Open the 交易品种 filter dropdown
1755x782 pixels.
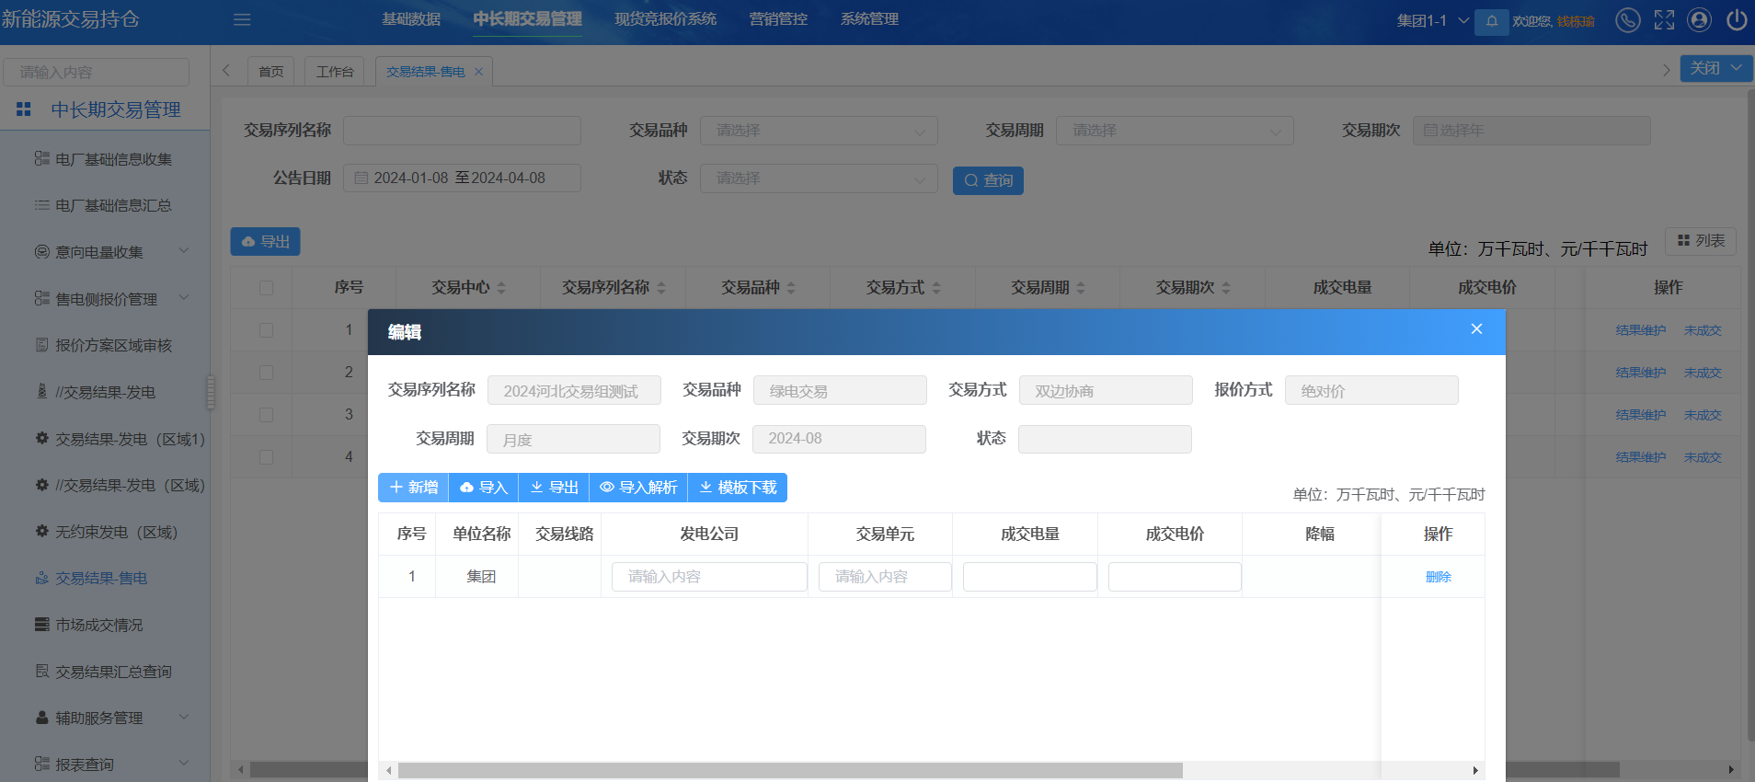tap(819, 131)
